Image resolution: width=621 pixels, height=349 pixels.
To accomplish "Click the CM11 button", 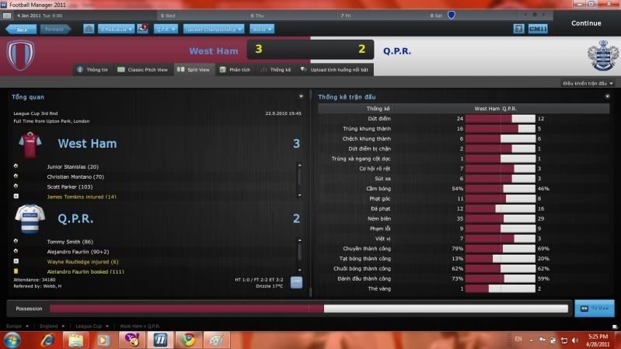I will click(538, 29).
